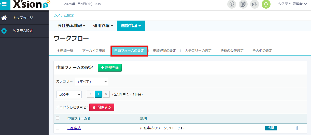Click the gear icon beside システム設定
311x135 pixels.
pos(4,31)
